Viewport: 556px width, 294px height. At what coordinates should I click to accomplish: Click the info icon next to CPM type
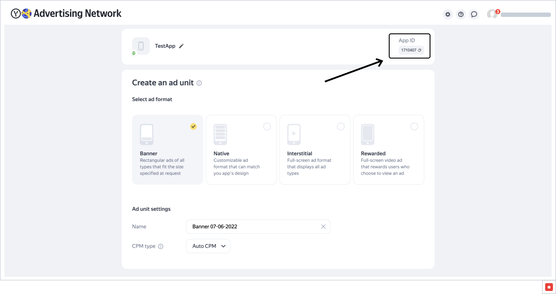pos(161,246)
